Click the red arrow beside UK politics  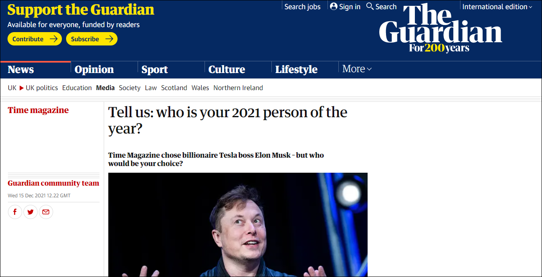[21, 88]
